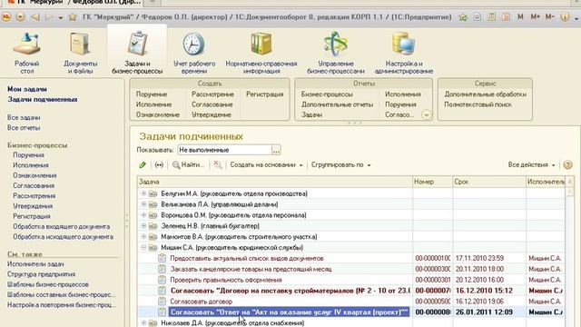Open Все отчеты link
Image resolution: width=581 pixels, height=327 pixels.
pos(24,128)
